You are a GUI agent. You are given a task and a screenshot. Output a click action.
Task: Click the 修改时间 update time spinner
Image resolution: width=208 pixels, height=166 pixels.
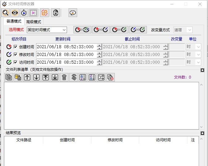pos(99,54)
